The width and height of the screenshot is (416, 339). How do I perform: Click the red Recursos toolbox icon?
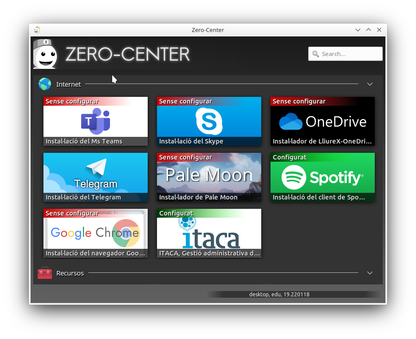(x=45, y=273)
